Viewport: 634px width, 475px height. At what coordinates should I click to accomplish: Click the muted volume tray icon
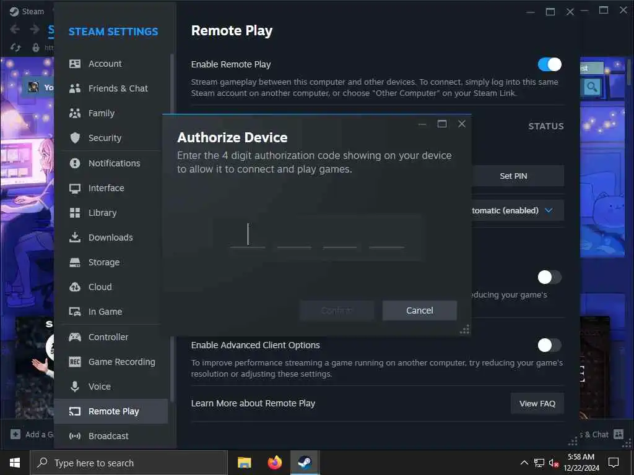point(554,463)
